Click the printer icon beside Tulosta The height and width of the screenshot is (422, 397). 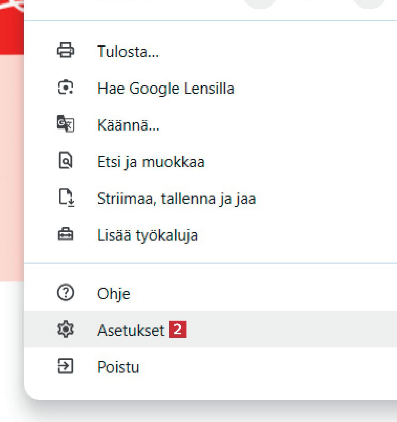tap(65, 51)
